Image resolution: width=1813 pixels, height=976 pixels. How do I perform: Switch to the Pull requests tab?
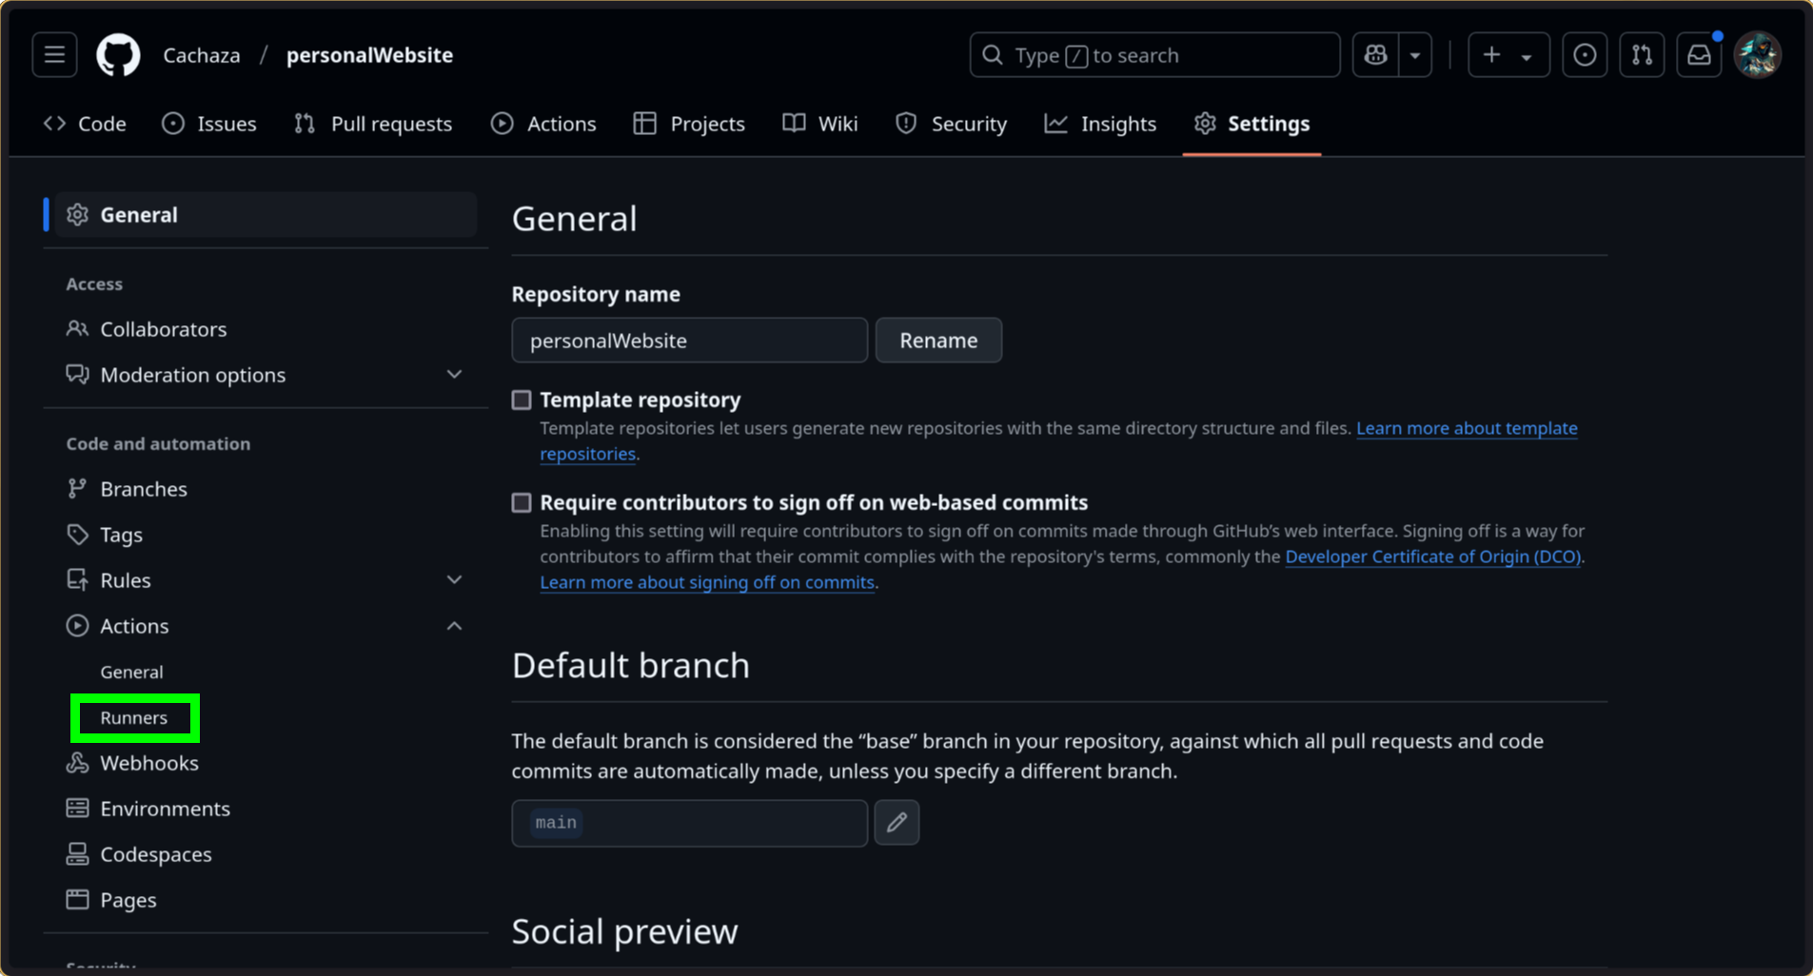[373, 124]
